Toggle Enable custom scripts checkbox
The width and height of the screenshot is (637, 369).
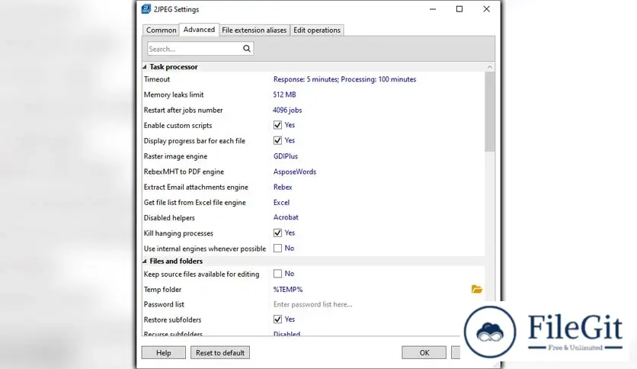pos(277,125)
